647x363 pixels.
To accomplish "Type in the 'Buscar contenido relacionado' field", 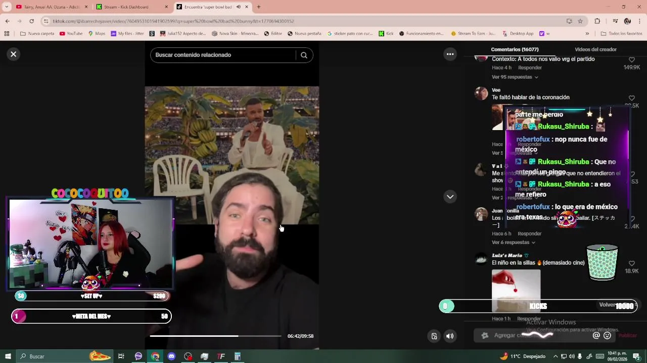I will (223, 55).
